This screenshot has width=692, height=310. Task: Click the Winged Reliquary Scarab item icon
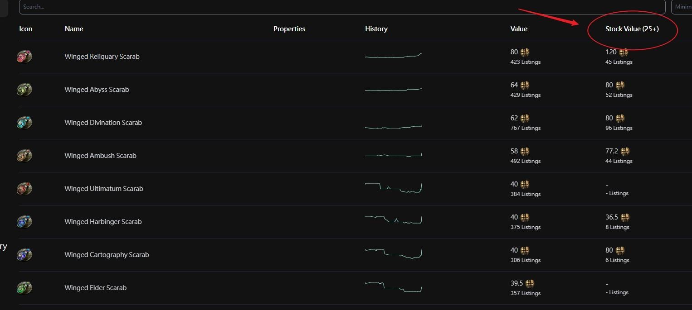(24, 57)
